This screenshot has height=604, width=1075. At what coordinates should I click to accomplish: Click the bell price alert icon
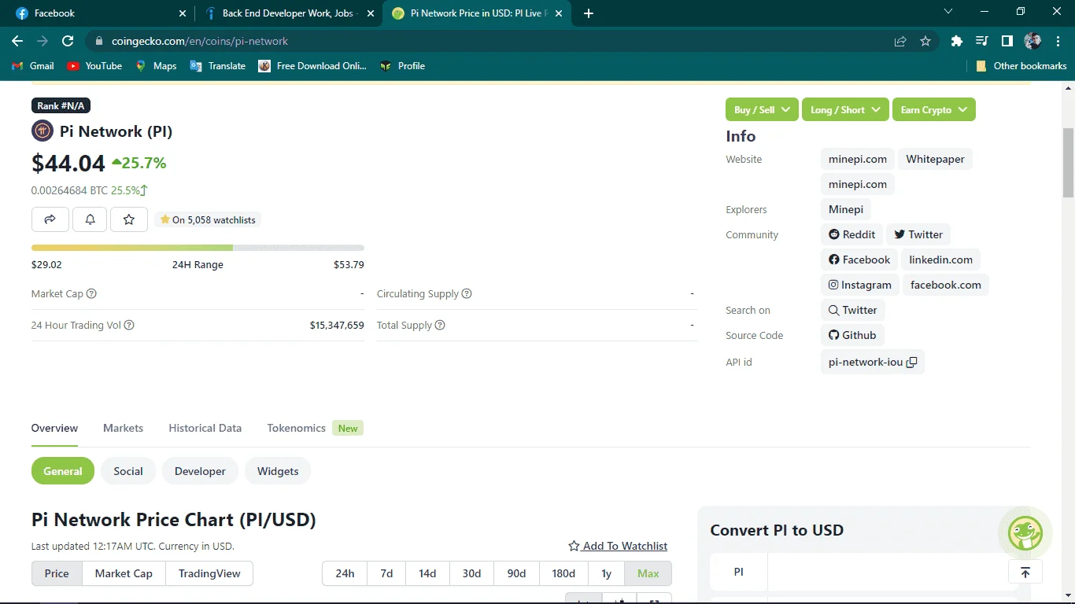(90, 219)
